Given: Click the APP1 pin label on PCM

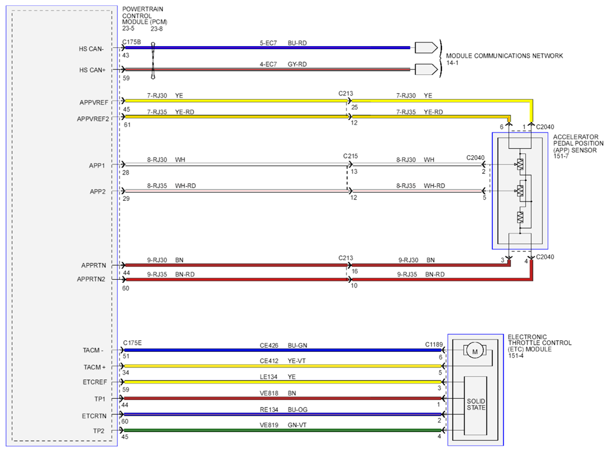Looking at the screenshot, I should (x=97, y=166).
